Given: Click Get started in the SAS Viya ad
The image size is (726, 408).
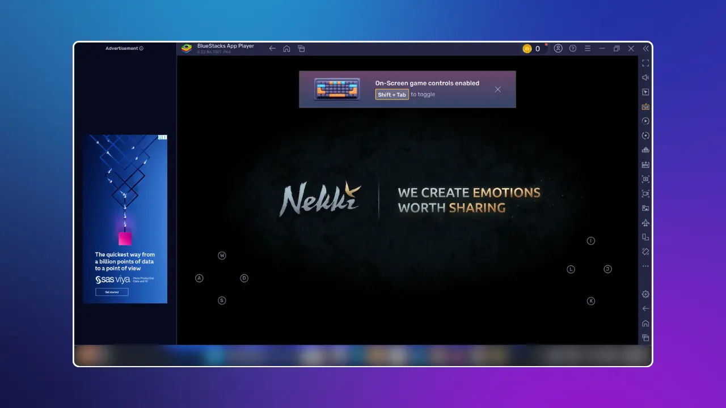Looking at the screenshot, I should click(x=112, y=292).
